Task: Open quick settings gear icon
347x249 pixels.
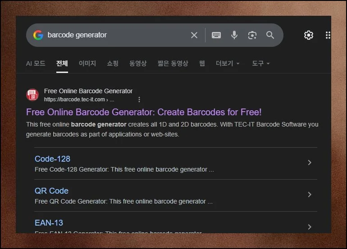Action: click(309, 35)
